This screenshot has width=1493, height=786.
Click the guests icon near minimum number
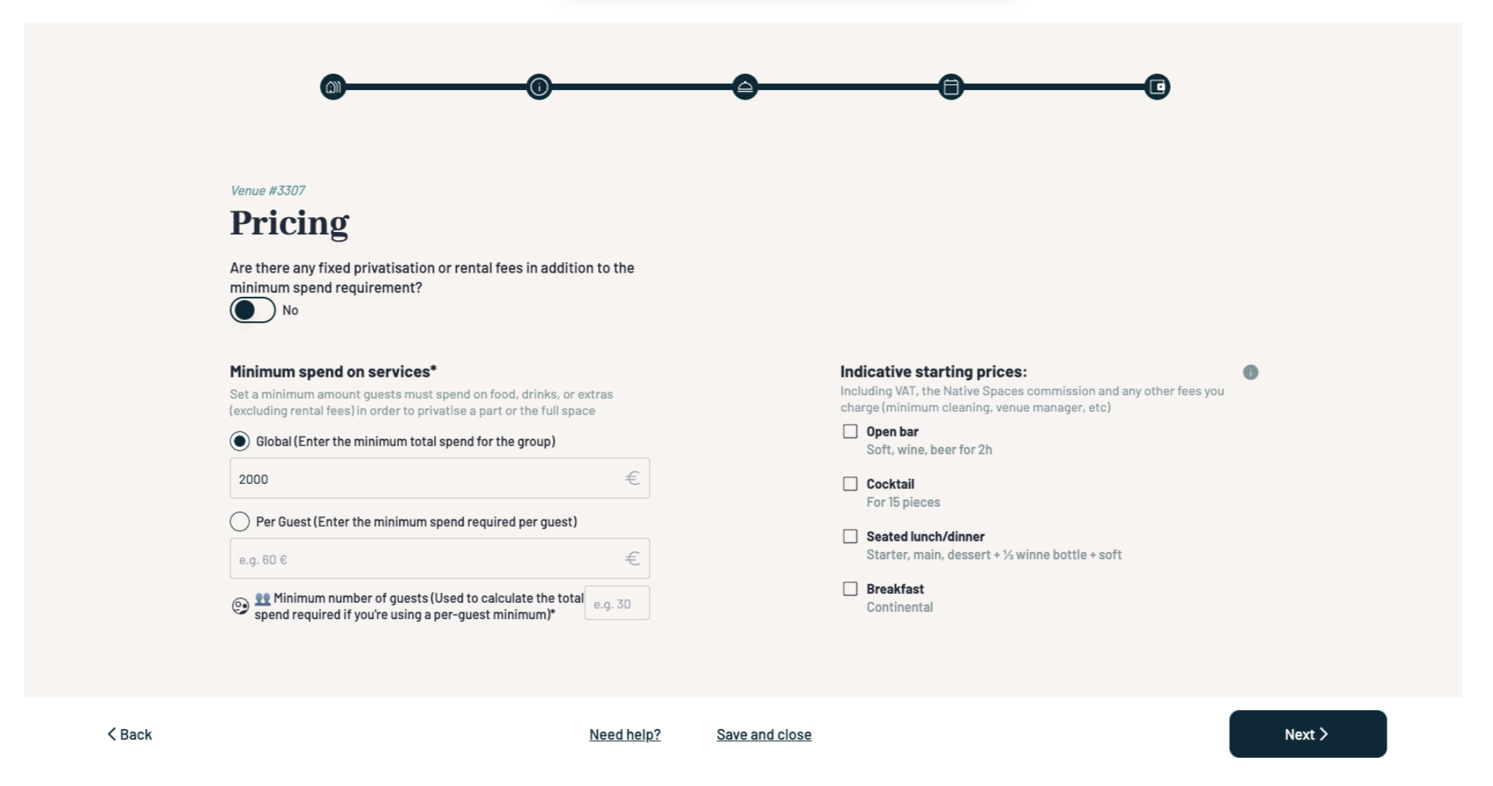(240, 606)
